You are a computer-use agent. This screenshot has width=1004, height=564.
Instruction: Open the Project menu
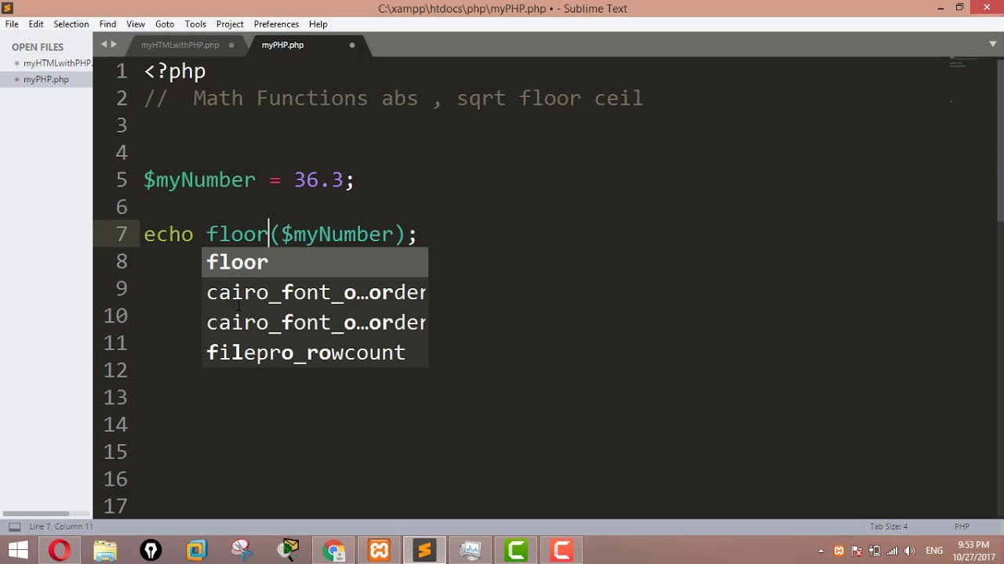click(x=230, y=24)
